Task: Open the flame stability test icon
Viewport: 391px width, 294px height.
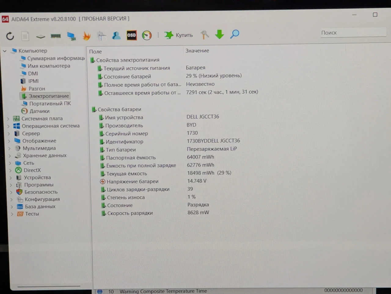Action: 87,36
